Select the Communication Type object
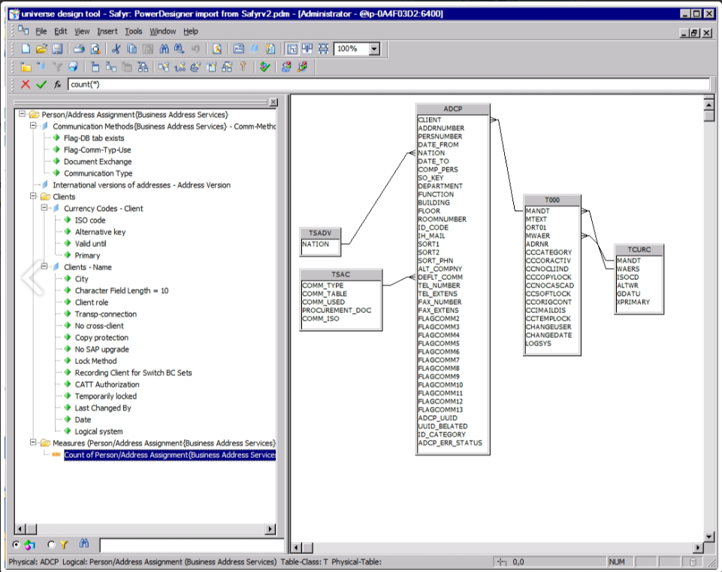The width and height of the screenshot is (722, 572). (98, 173)
